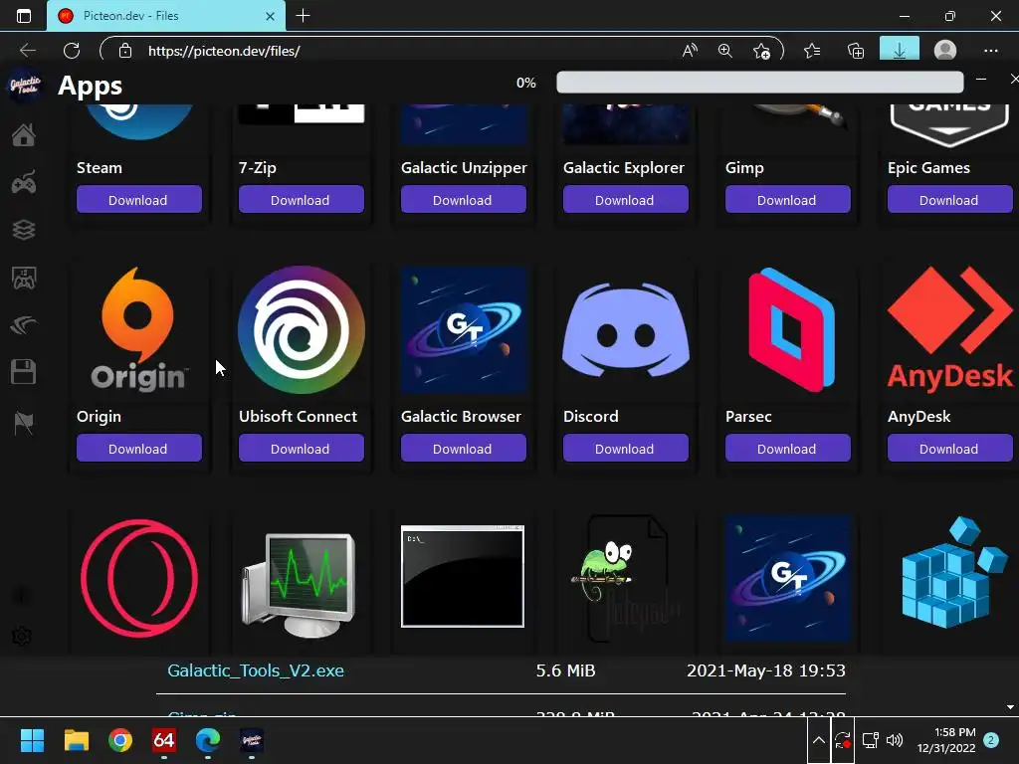Toggle Read Aloud in Edge toolbar
1019x764 pixels.
click(690, 50)
